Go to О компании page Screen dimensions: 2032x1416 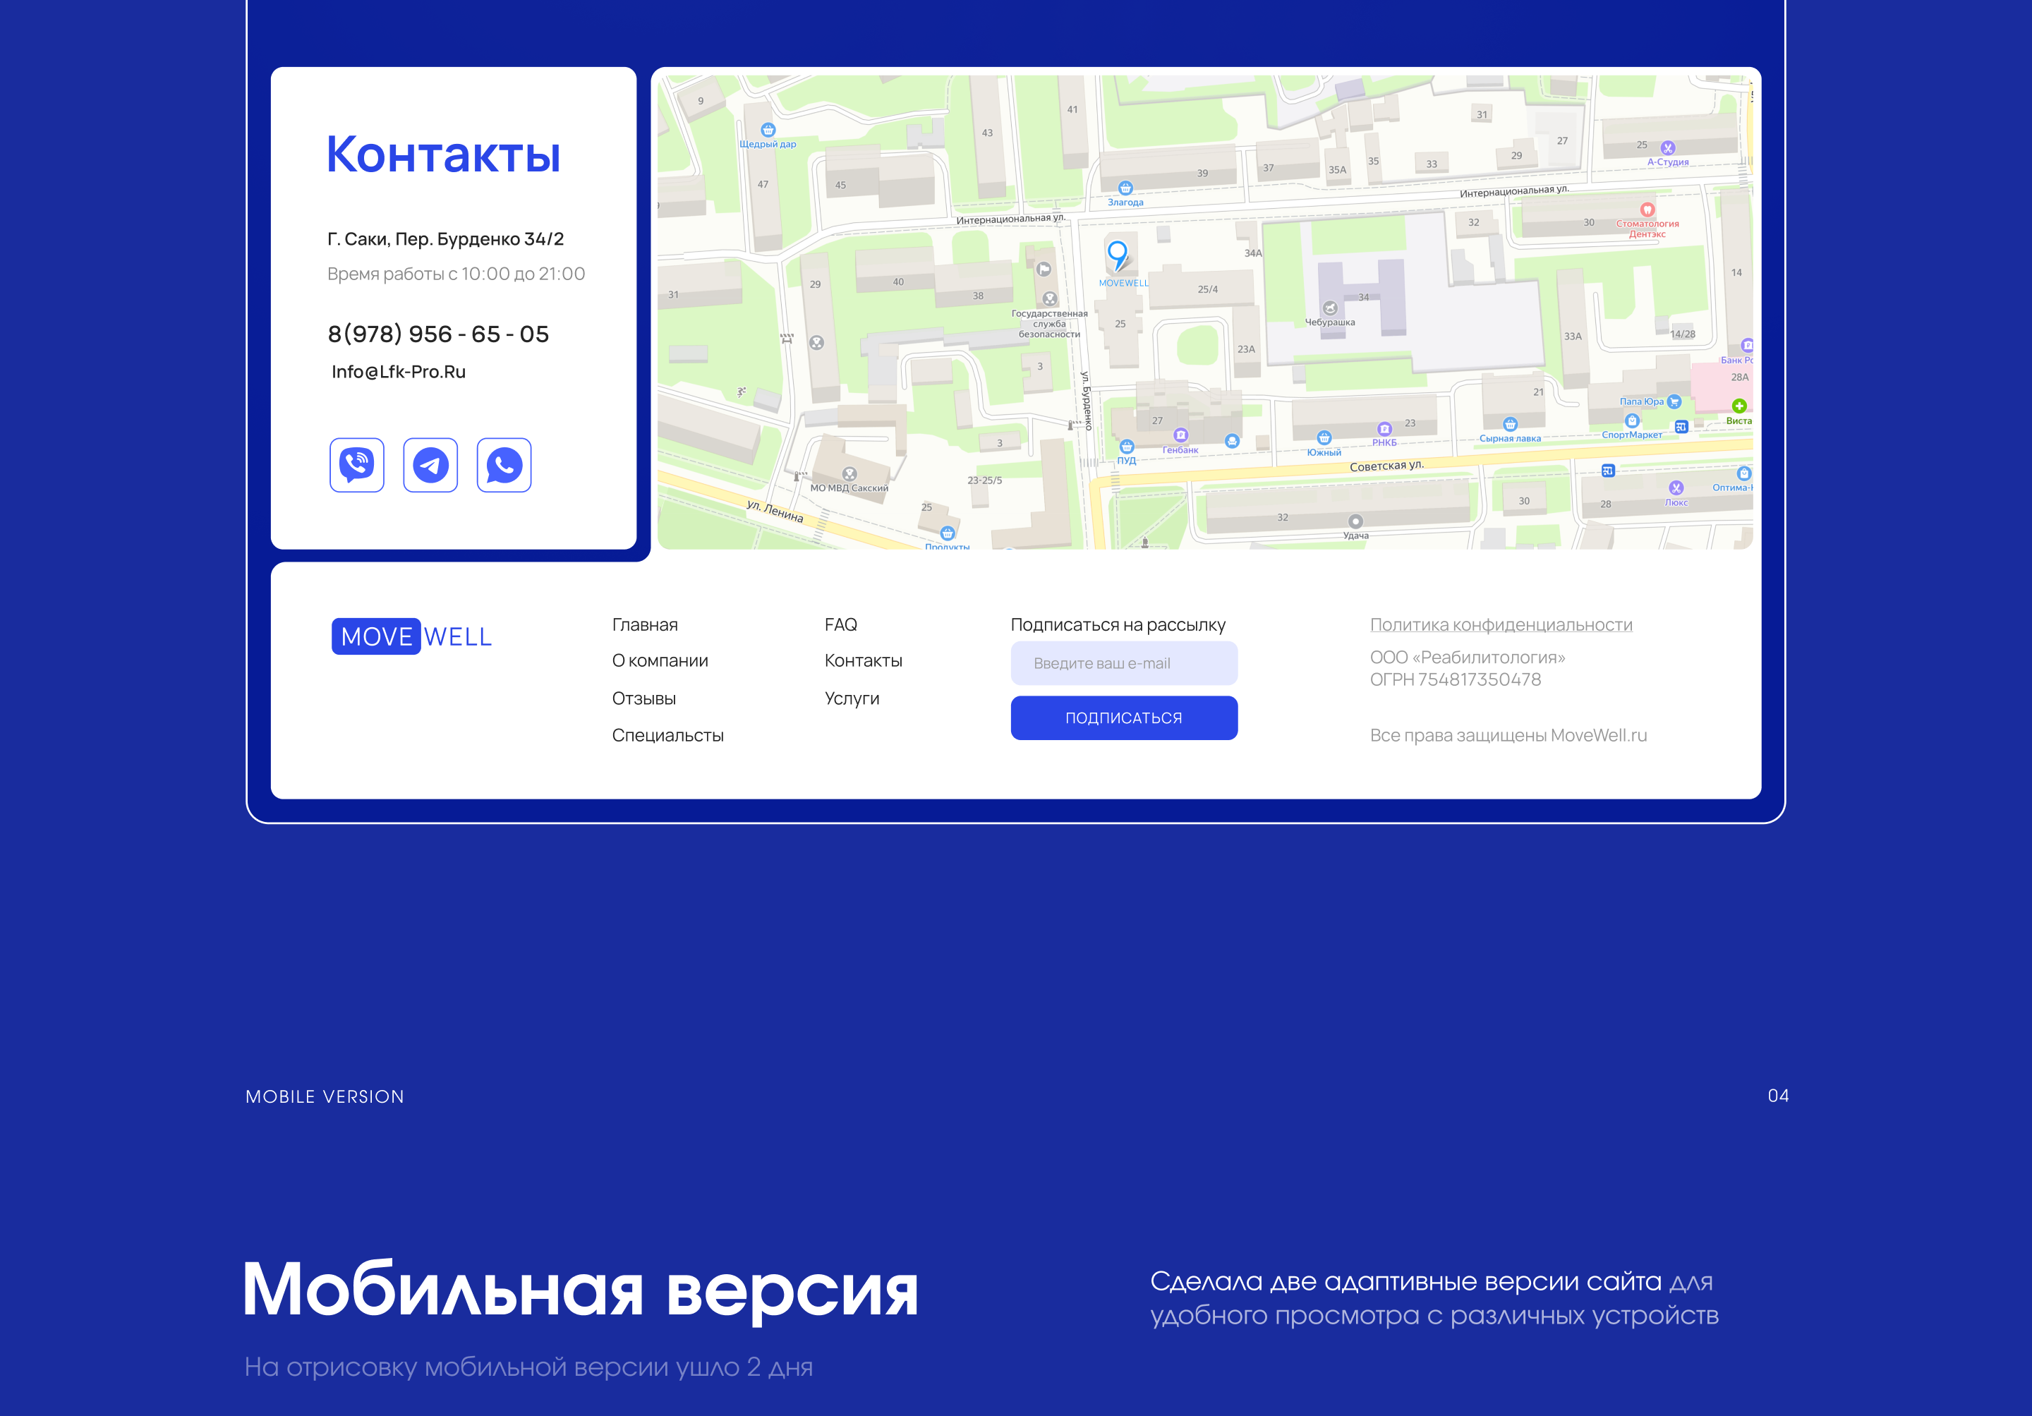click(x=659, y=661)
